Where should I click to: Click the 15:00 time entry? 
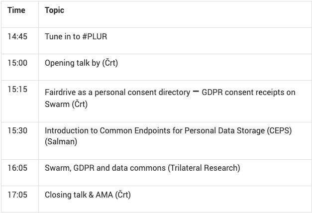click(17, 63)
